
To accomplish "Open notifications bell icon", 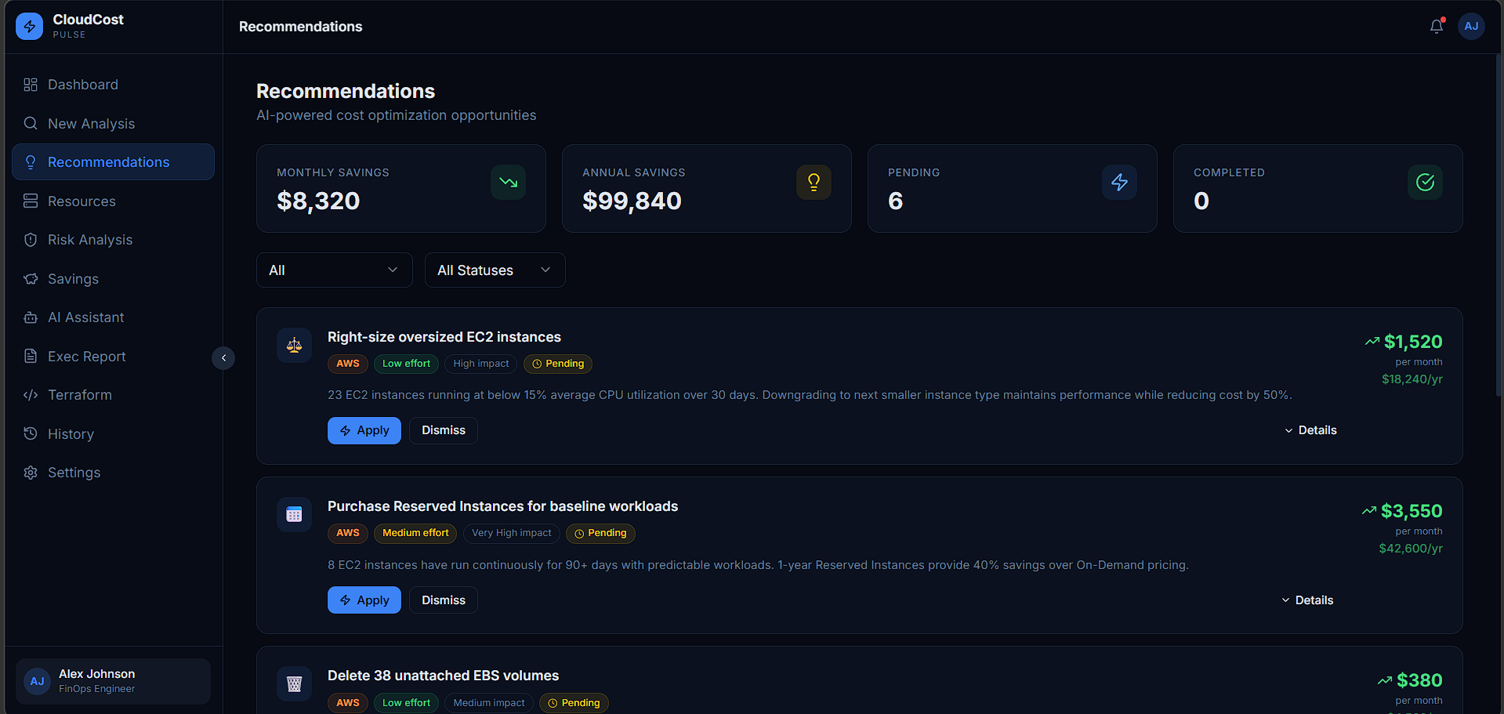I will (1436, 27).
